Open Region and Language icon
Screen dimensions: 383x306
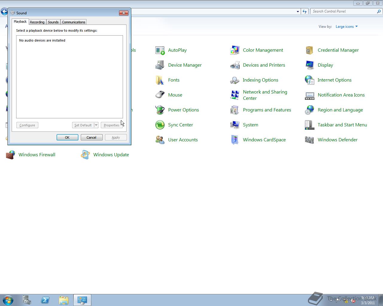[x=310, y=110]
